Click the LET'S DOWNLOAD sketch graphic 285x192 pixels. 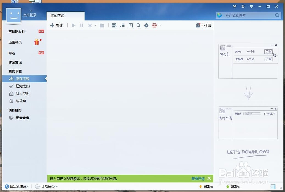tap(248, 153)
